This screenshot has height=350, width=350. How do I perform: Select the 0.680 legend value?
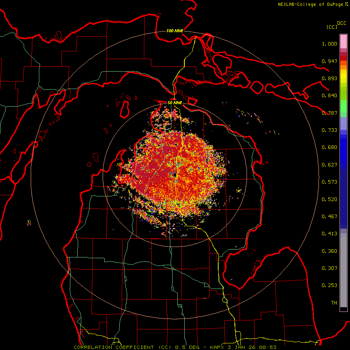tap(329, 147)
